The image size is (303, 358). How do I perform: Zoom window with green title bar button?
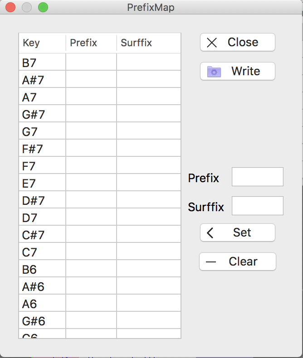(x=43, y=7)
